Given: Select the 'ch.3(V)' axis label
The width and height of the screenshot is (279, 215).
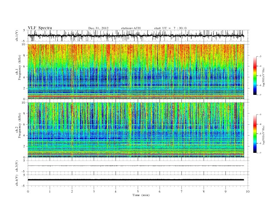Looking at the screenshot, I should (x=17, y=166).
